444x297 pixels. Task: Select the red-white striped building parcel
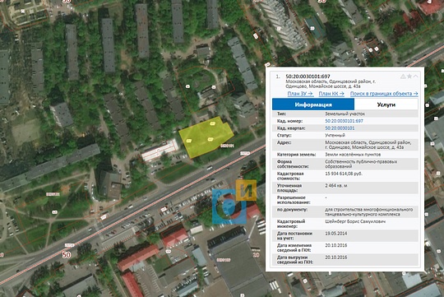point(160,151)
